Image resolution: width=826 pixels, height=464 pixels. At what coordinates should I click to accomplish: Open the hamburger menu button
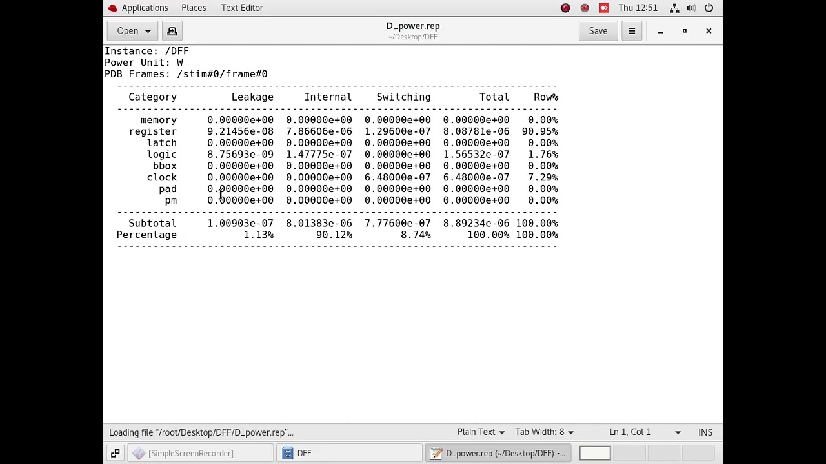(x=632, y=31)
